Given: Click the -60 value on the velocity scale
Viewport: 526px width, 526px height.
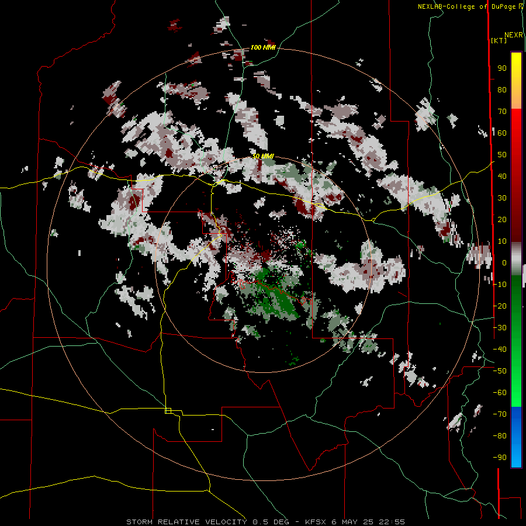Looking at the screenshot, I should (x=500, y=393).
